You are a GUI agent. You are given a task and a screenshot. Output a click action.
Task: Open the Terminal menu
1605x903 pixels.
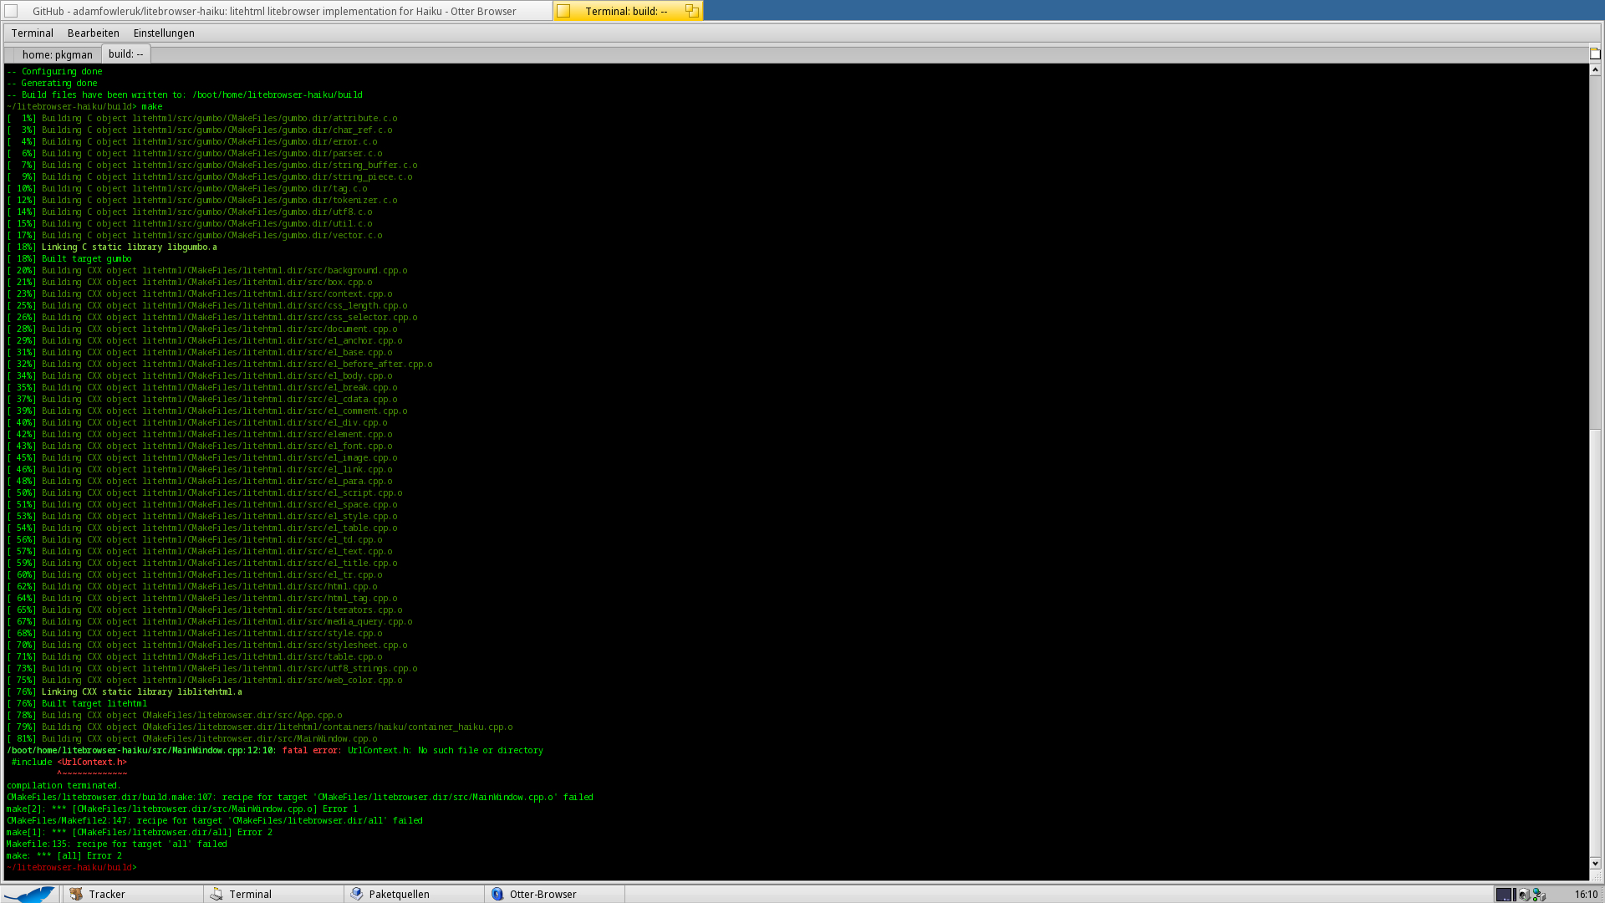pos(32,33)
